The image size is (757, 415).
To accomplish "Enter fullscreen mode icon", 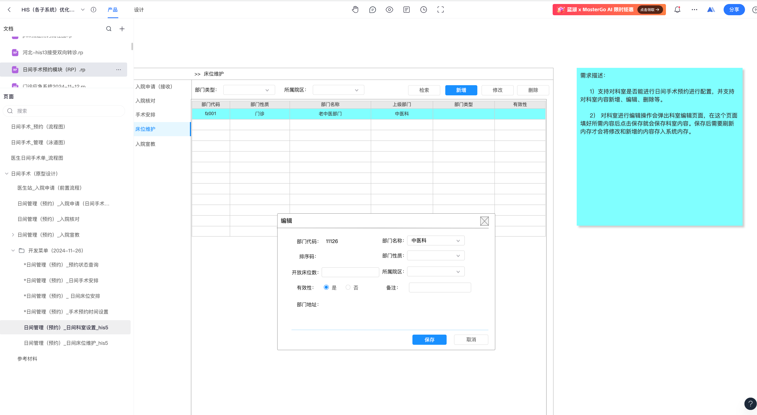I will [440, 10].
